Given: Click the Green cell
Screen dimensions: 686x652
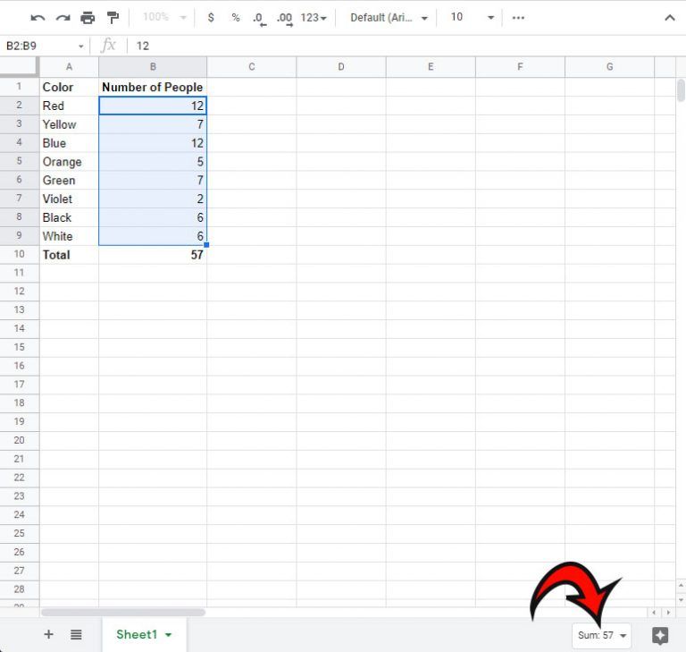Looking at the screenshot, I should (x=69, y=180).
